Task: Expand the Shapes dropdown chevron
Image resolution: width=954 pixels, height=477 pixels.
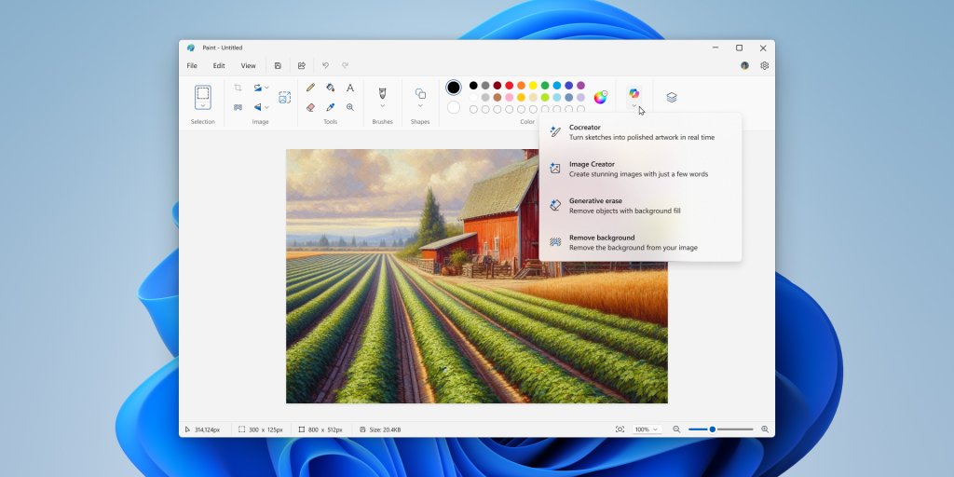Action: tap(420, 106)
